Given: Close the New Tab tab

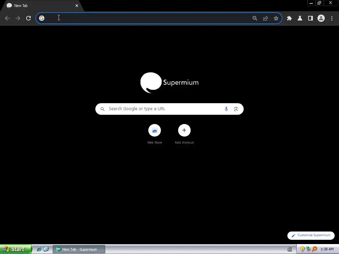Looking at the screenshot, I should point(77,6).
